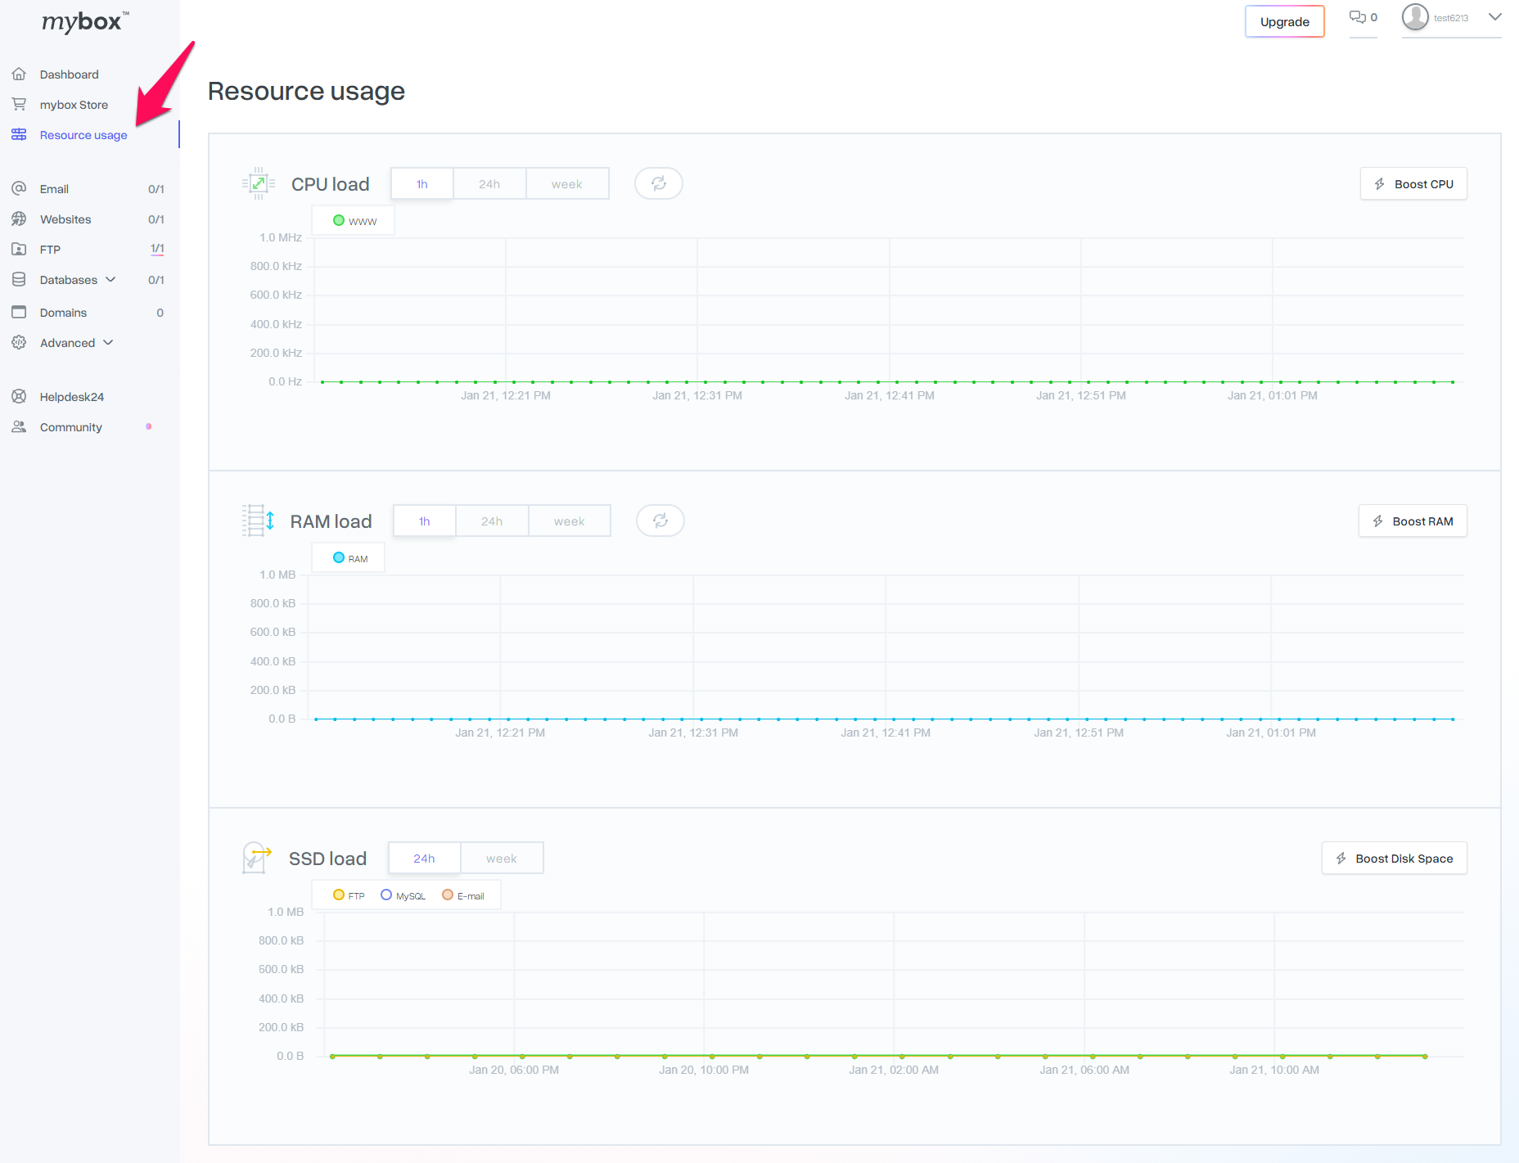Select 24h range for CPU load
1519x1163 pixels.
489,183
